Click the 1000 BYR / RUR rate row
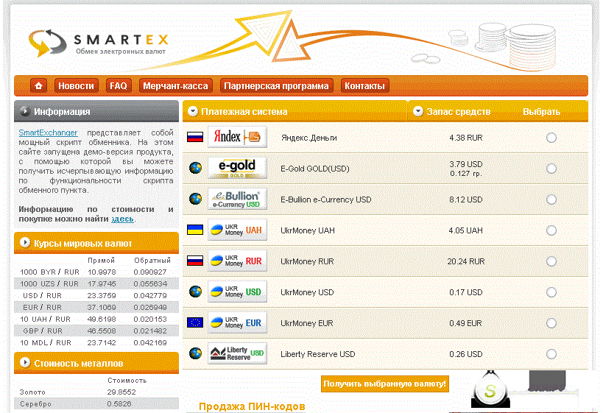This screenshot has height=413, width=603. [96, 272]
